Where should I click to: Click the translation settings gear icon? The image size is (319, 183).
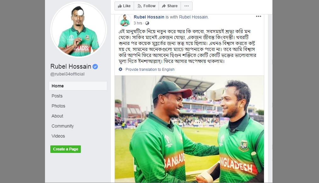pos(120,69)
